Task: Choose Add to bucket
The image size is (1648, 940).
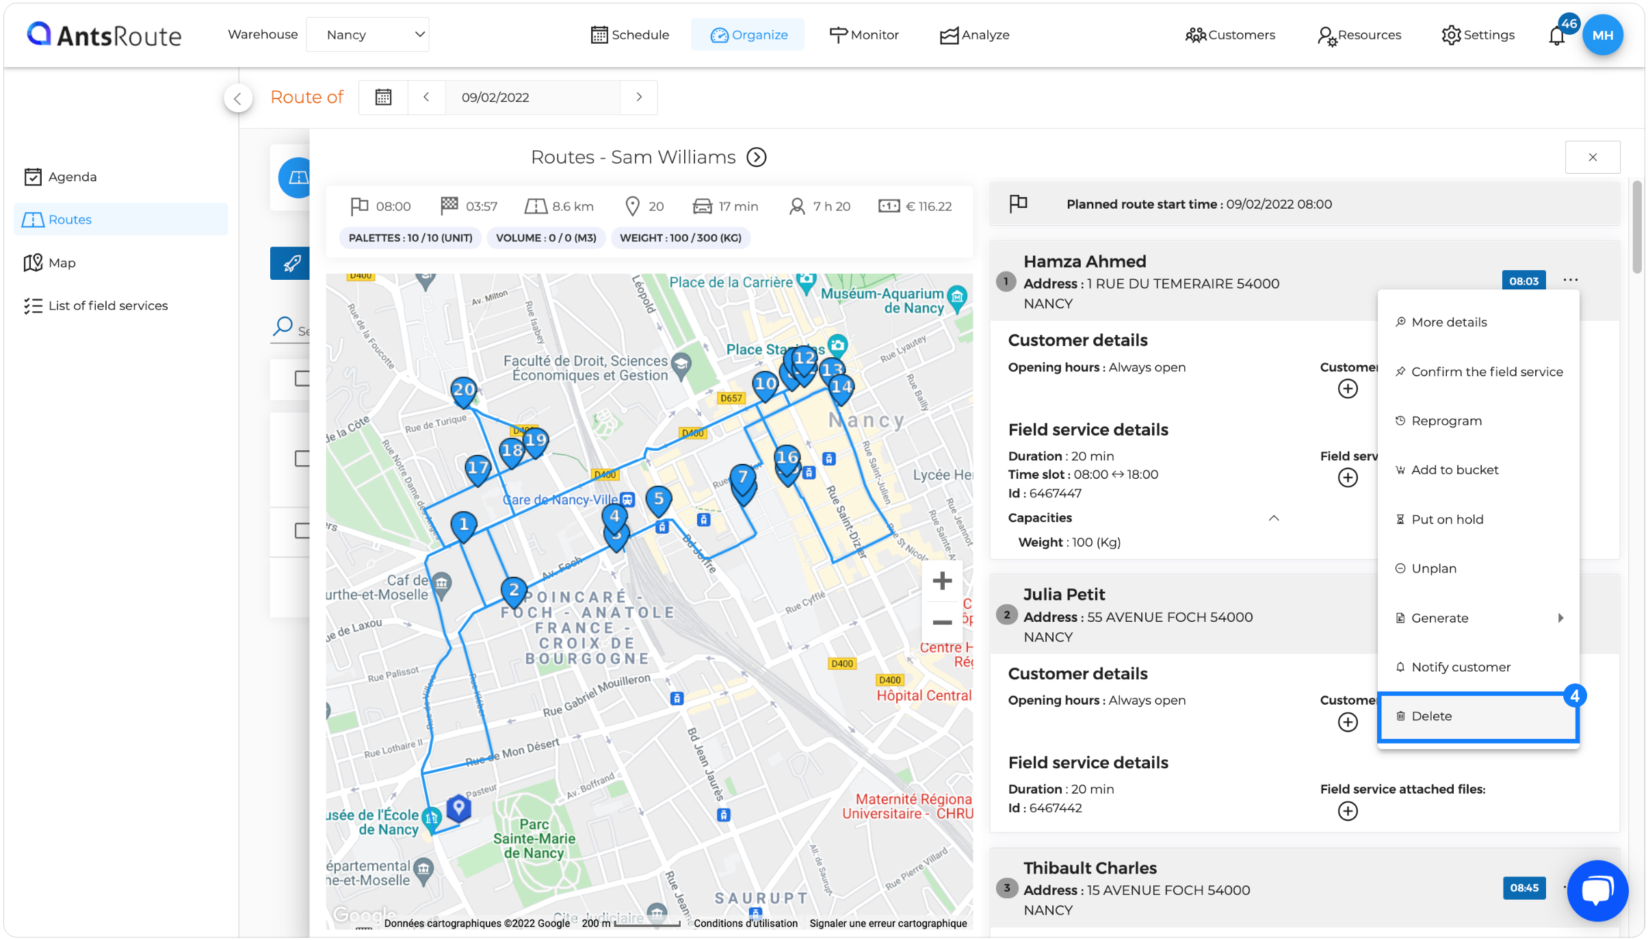Action: click(x=1478, y=470)
